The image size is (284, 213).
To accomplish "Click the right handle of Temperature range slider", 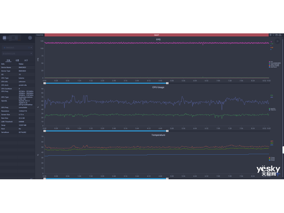I will (167, 179).
